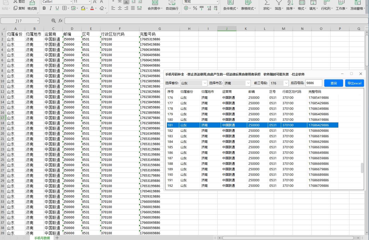
Task: Open the city (选择市区) dropdown showing 济南
Action: (237, 83)
